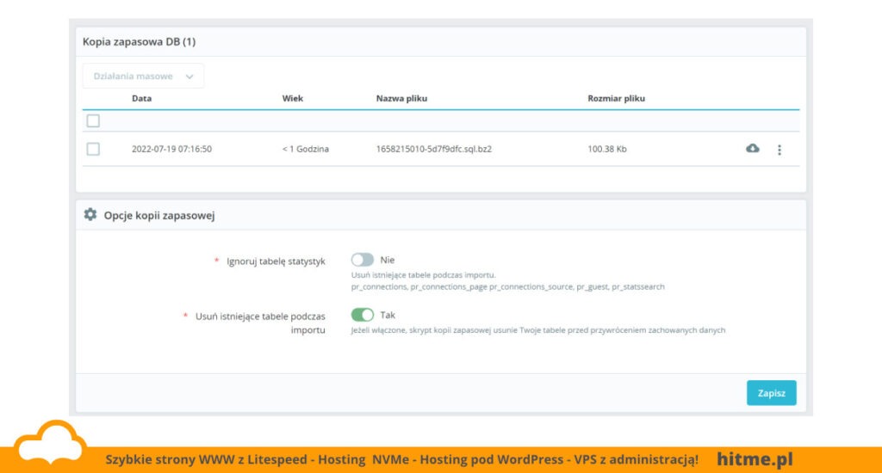
Task: Click the gear icon beside Opcje kopii zapasowej
Action: pos(90,215)
